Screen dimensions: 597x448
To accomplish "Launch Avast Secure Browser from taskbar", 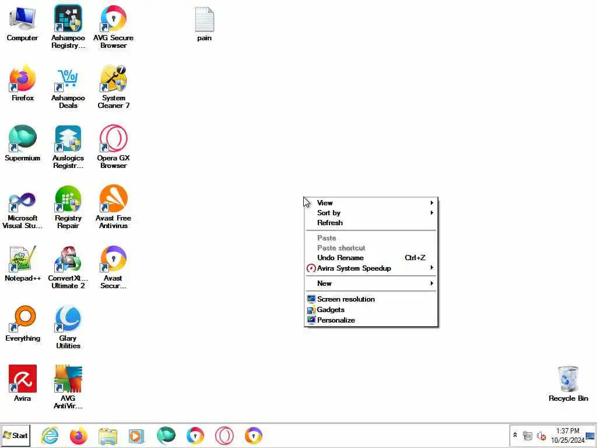I will tap(254, 436).
